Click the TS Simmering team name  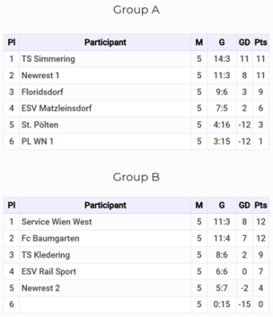48,59
